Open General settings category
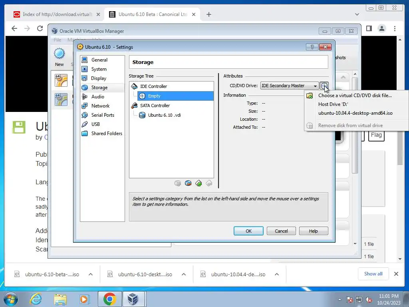Screen dimensions: 409x307 (102, 60)
